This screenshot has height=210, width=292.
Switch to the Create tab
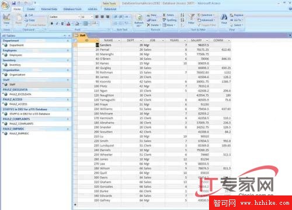[31, 9]
